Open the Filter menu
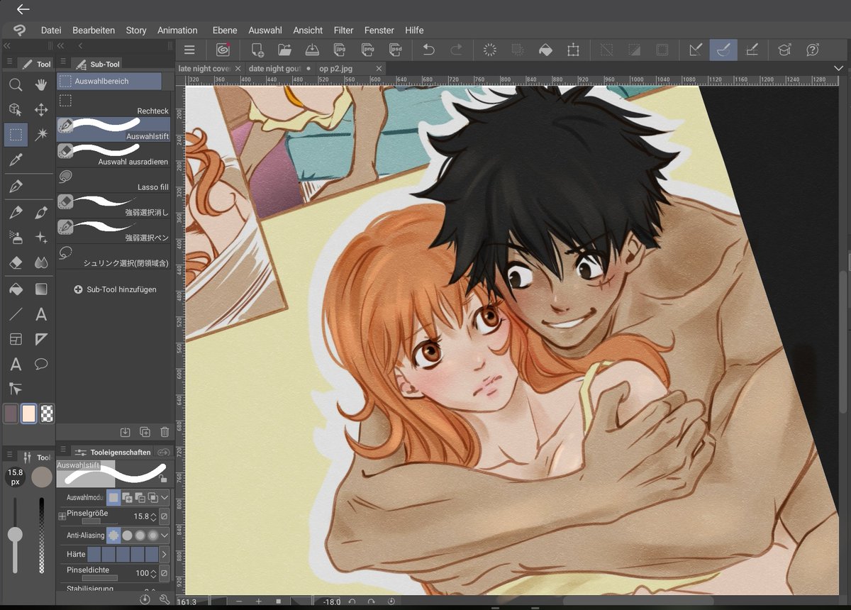Image resolution: width=851 pixels, height=610 pixels. click(x=343, y=30)
